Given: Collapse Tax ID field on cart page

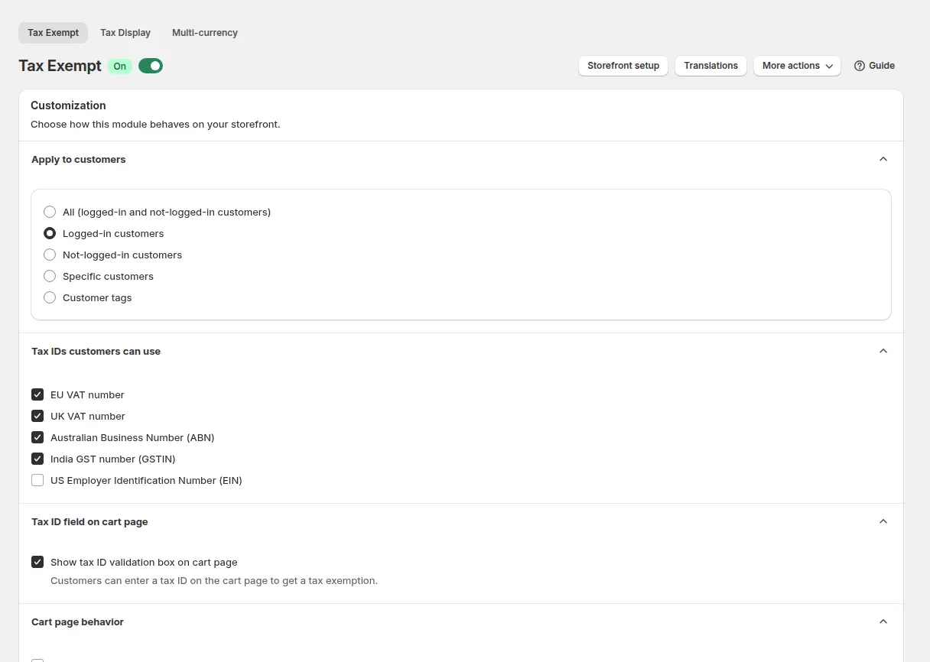Looking at the screenshot, I should tap(883, 521).
